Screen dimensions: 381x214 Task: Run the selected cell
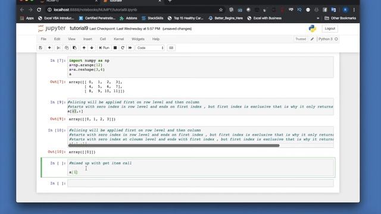(x=104, y=48)
